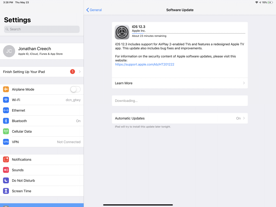Open the Screen Time row

[42, 191]
